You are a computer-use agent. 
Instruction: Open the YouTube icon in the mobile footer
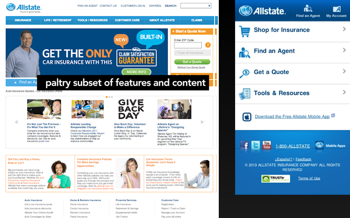[267, 145]
